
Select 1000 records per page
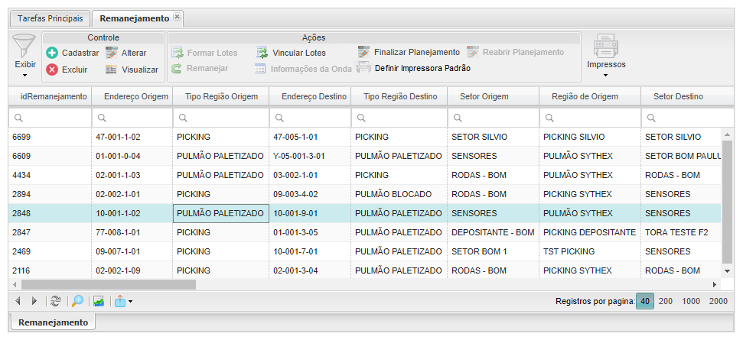click(691, 301)
